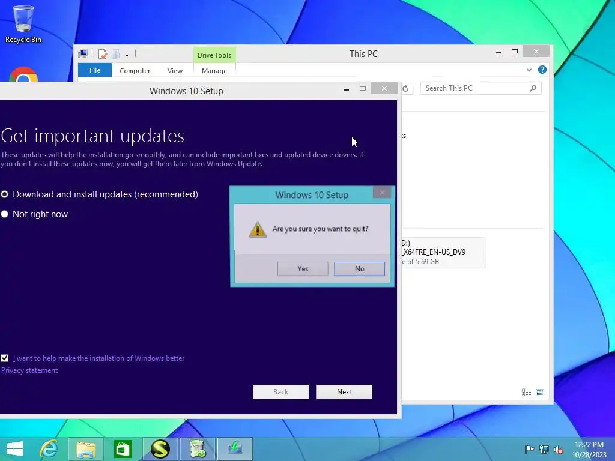Click New folder icon in quick access toolbar
The height and width of the screenshot is (461, 615).
(115, 53)
